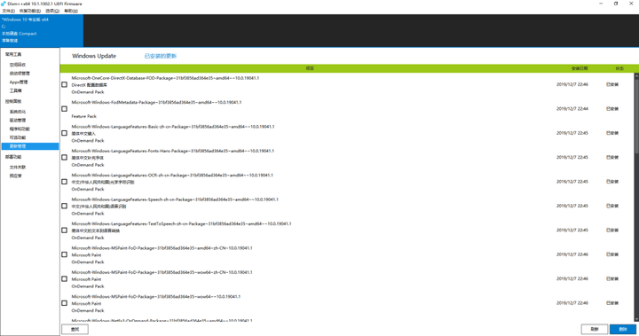Click the Dism++ app icon in title bar

4,4
